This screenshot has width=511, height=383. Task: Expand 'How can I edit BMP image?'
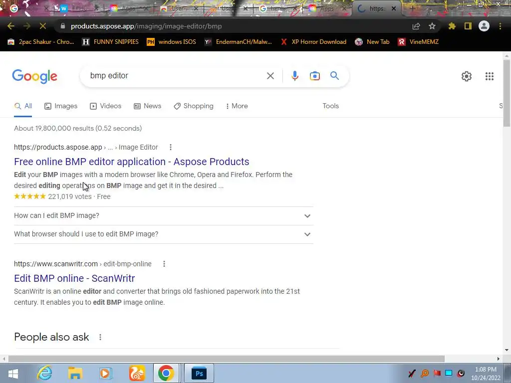tap(164, 215)
